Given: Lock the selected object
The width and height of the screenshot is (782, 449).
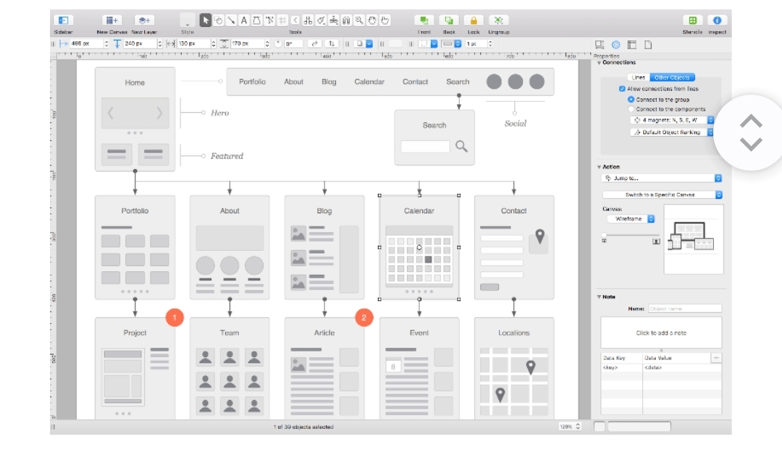Looking at the screenshot, I should [x=474, y=21].
